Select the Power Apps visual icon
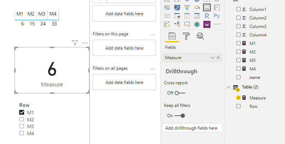The height and width of the screenshot is (144, 285). coord(207,24)
